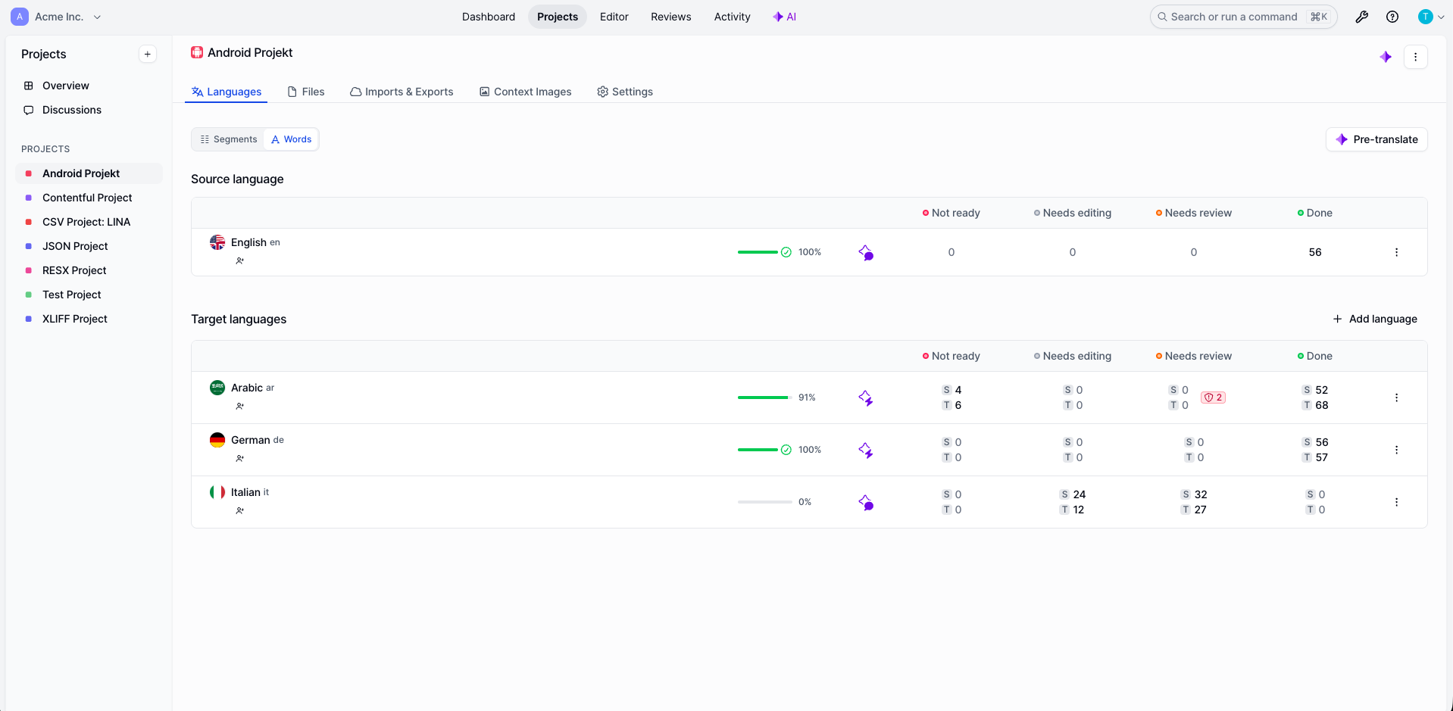
Task: Click the Pre-translate button
Action: click(x=1376, y=139)
